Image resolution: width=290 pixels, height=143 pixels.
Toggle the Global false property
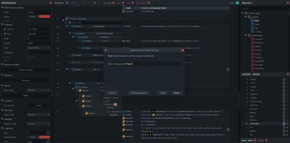[x=39, y=16]
